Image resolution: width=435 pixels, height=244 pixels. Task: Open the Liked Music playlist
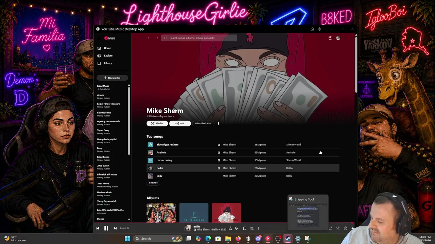(103, 86)
